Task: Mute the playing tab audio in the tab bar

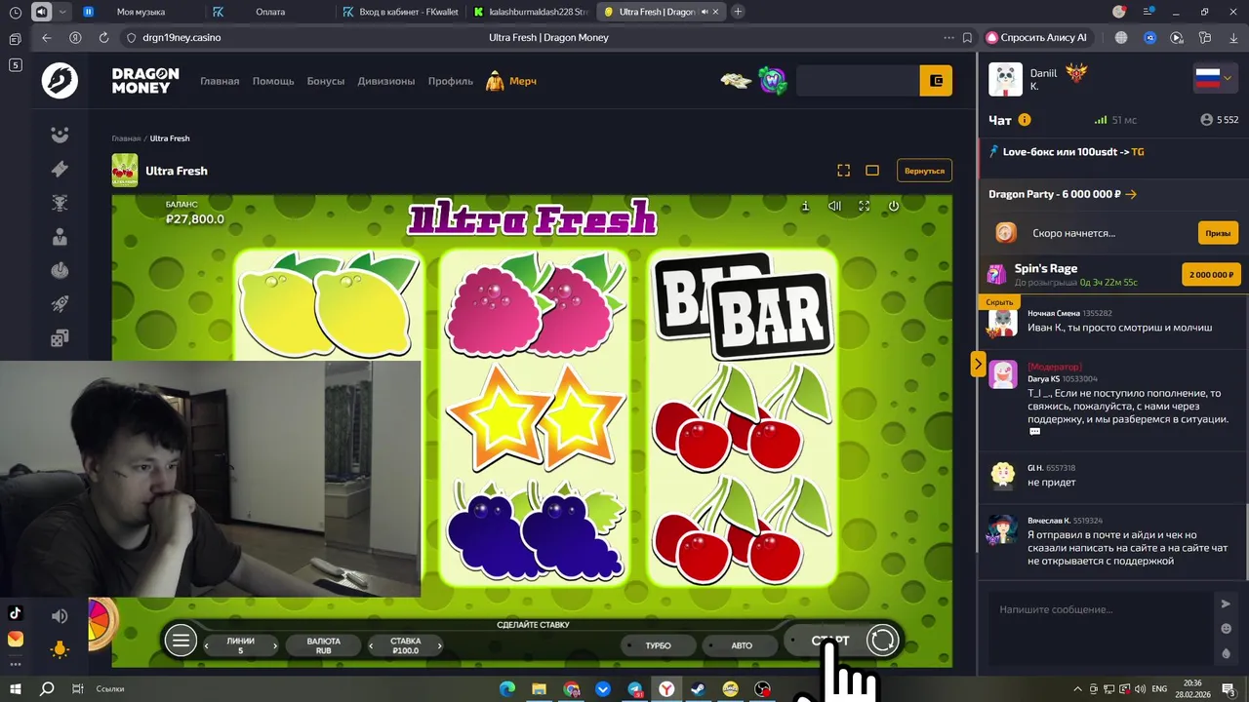Action: 705,12
